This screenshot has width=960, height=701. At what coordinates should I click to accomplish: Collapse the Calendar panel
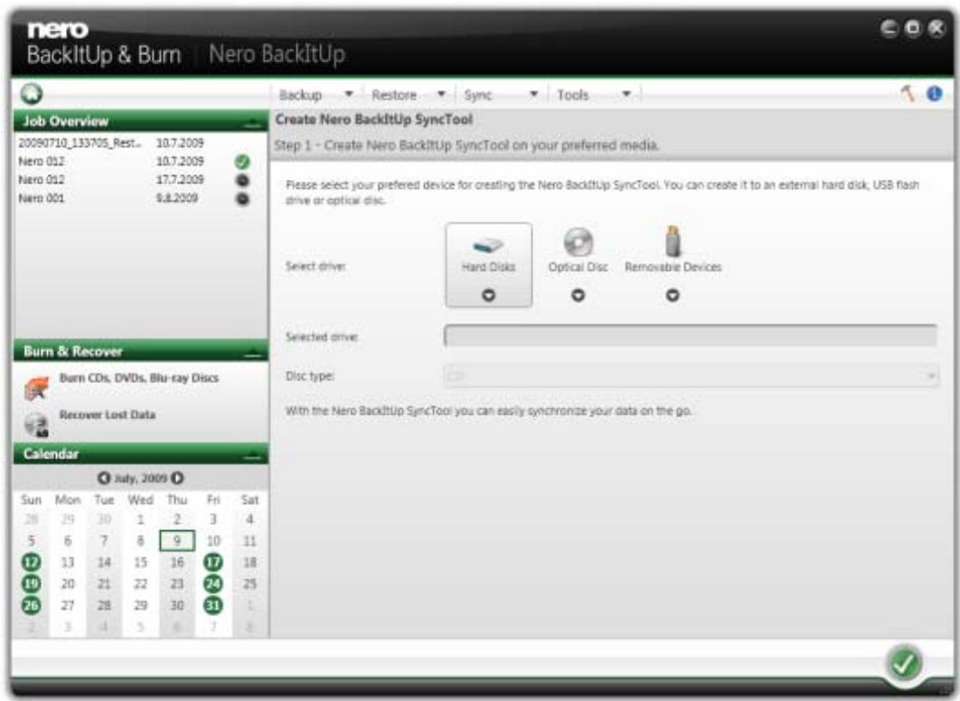coord(251,454)
